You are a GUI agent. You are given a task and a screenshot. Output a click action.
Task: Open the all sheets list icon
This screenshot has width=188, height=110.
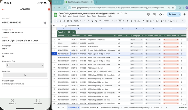pyautogui.click(x=63, y=108)
